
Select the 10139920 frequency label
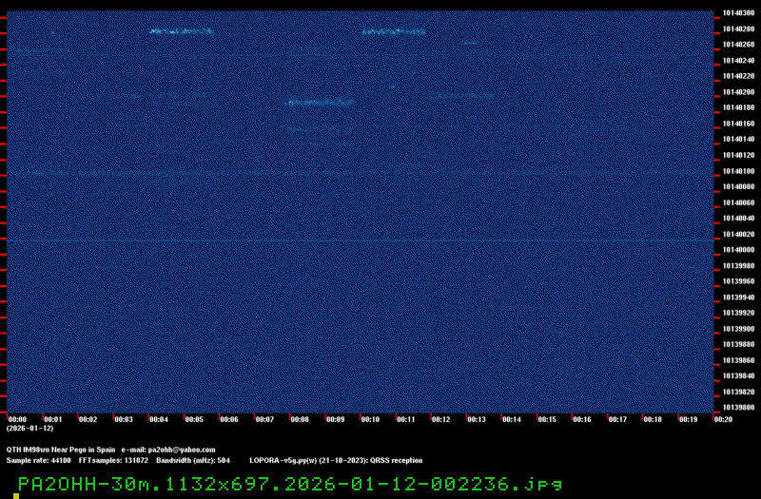pyautogui.click(x=738, y=313)
